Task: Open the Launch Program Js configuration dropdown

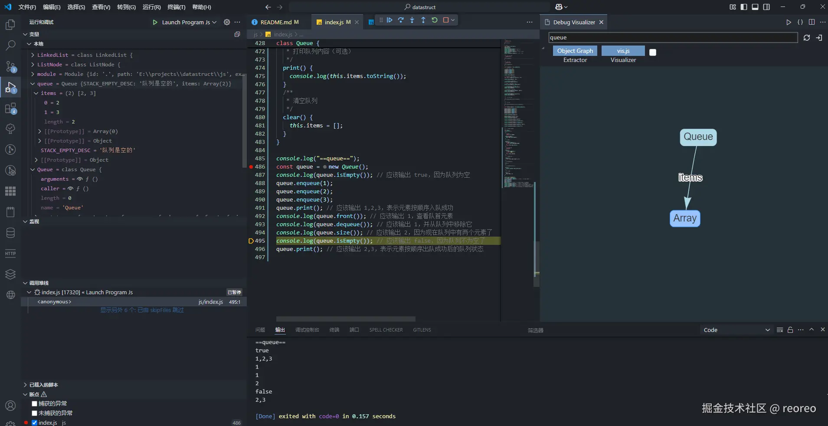Action: tap(189, 22)
